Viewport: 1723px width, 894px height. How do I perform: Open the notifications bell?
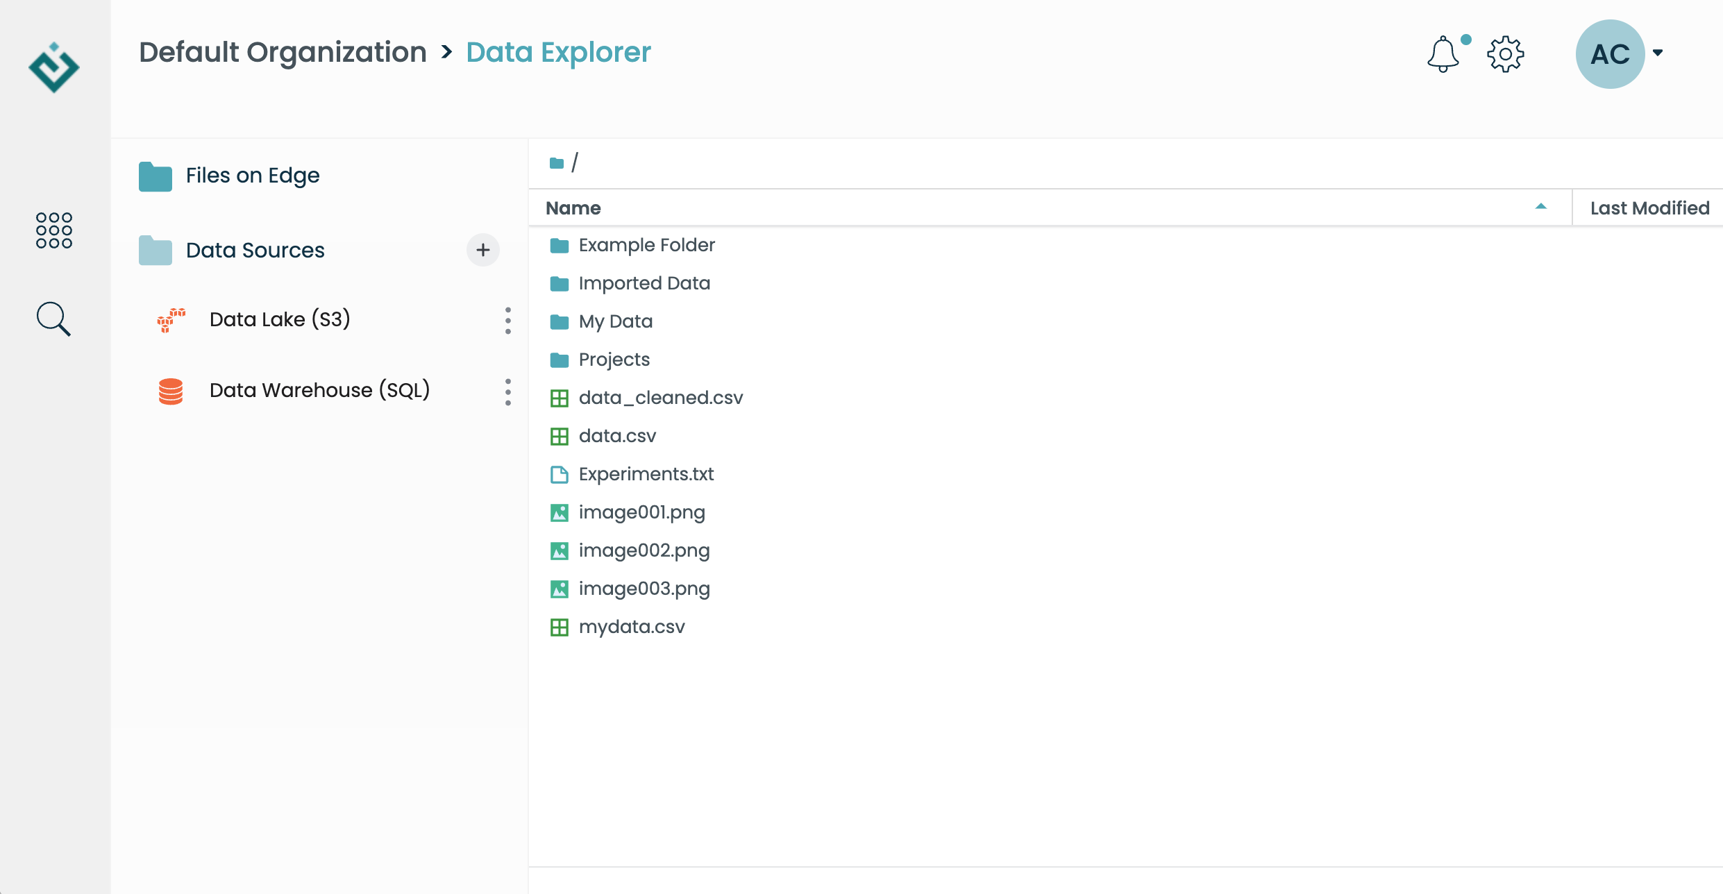[1443, 54]
